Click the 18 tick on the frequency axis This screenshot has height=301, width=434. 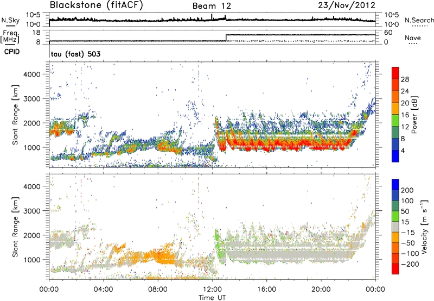pyautogui.click(x=36, y=33)
